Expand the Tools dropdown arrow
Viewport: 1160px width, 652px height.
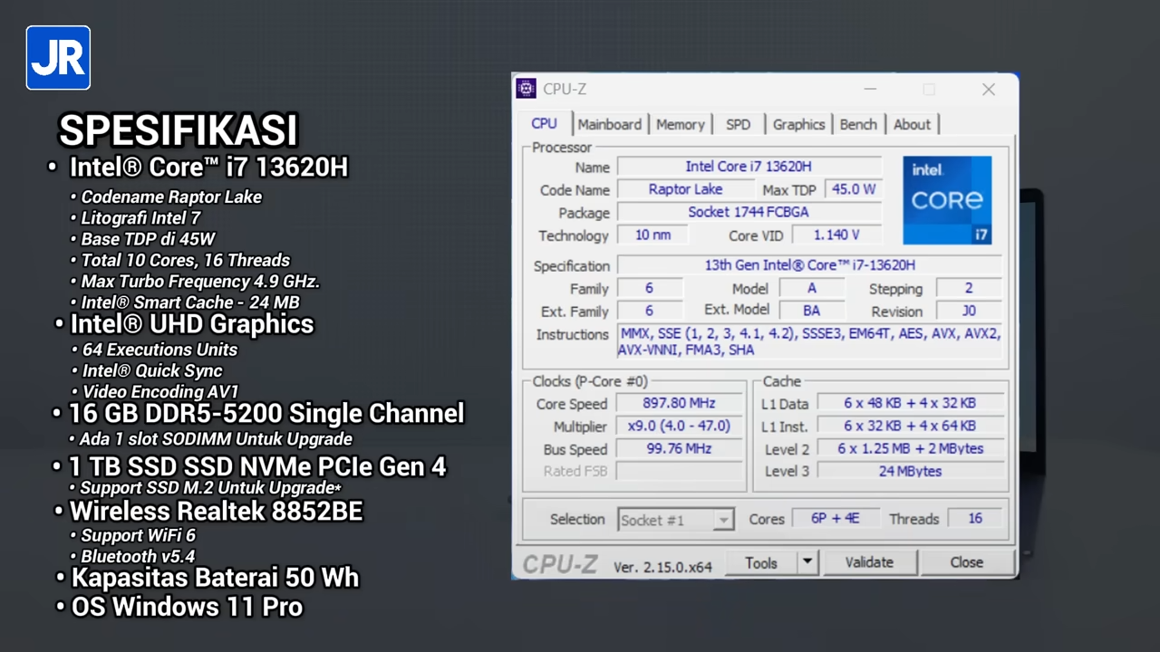[x=806, y=562]
